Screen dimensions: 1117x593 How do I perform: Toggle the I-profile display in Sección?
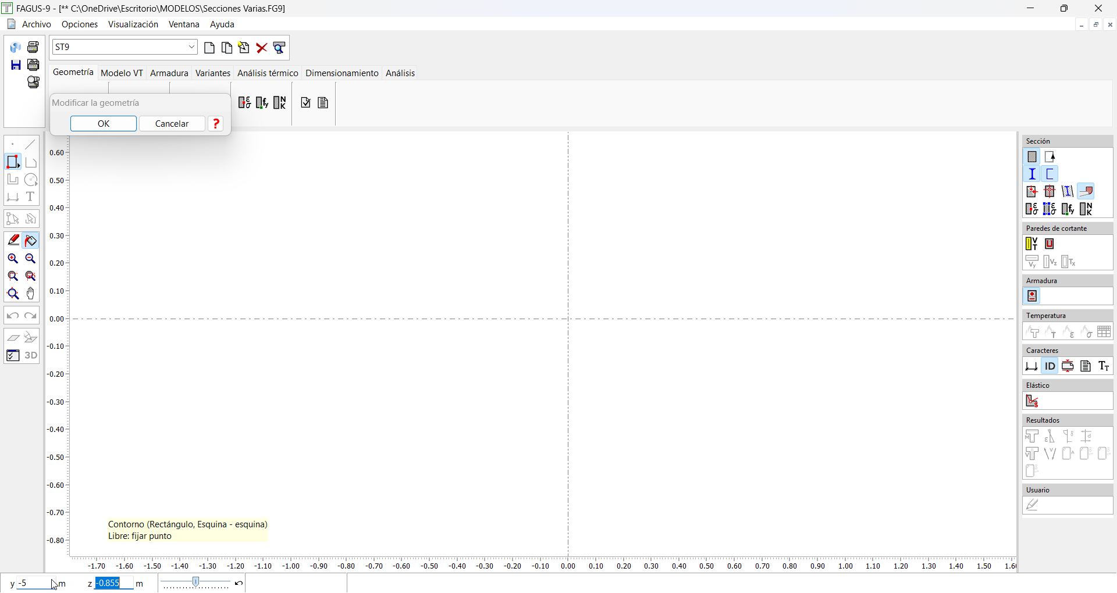click(x=1032, y=174)
